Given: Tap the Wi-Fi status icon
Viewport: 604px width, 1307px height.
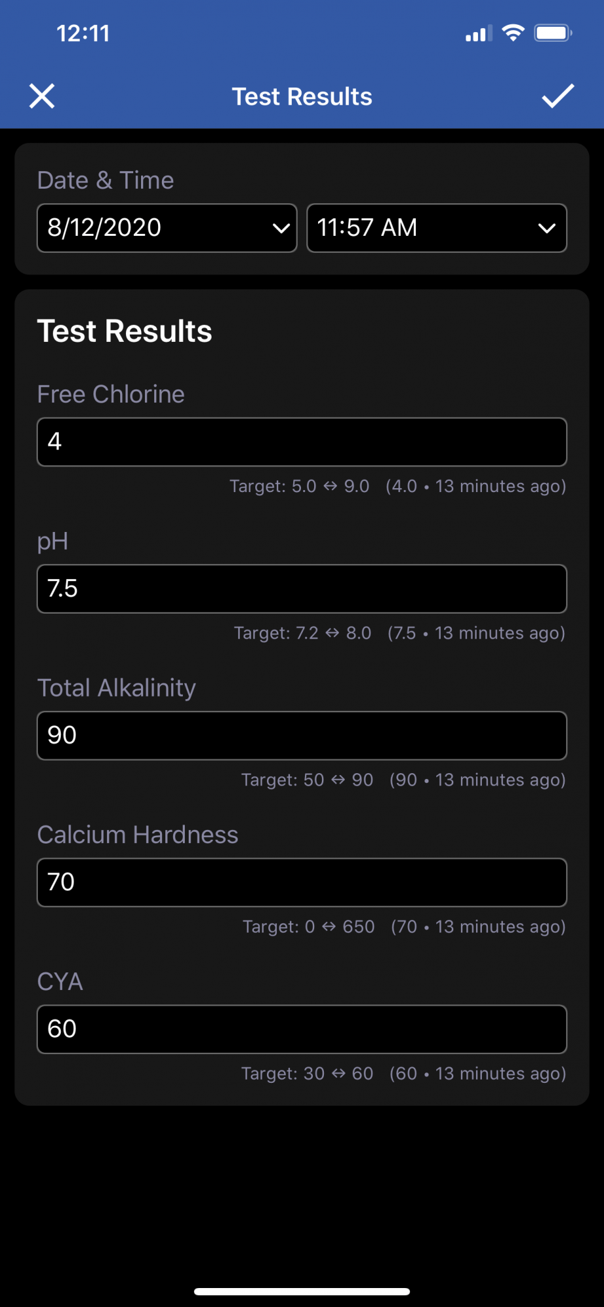Looking at the screenshot, I should coord(513,33).
